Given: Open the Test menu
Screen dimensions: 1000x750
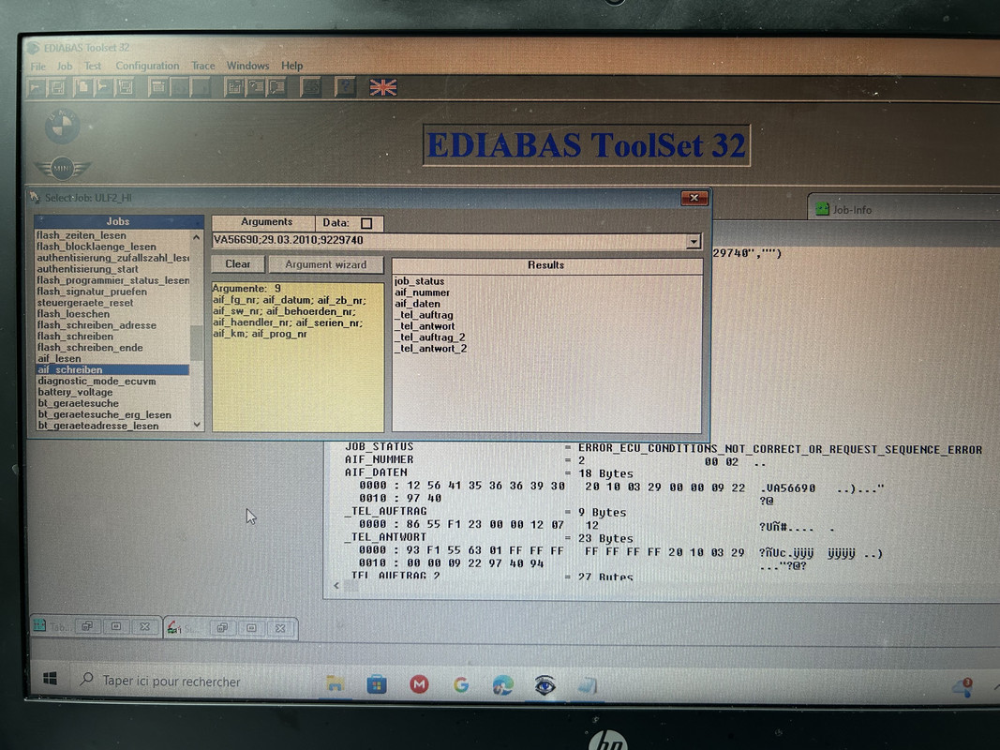Looking at the screenshot, I should click(x=93, y=66).
